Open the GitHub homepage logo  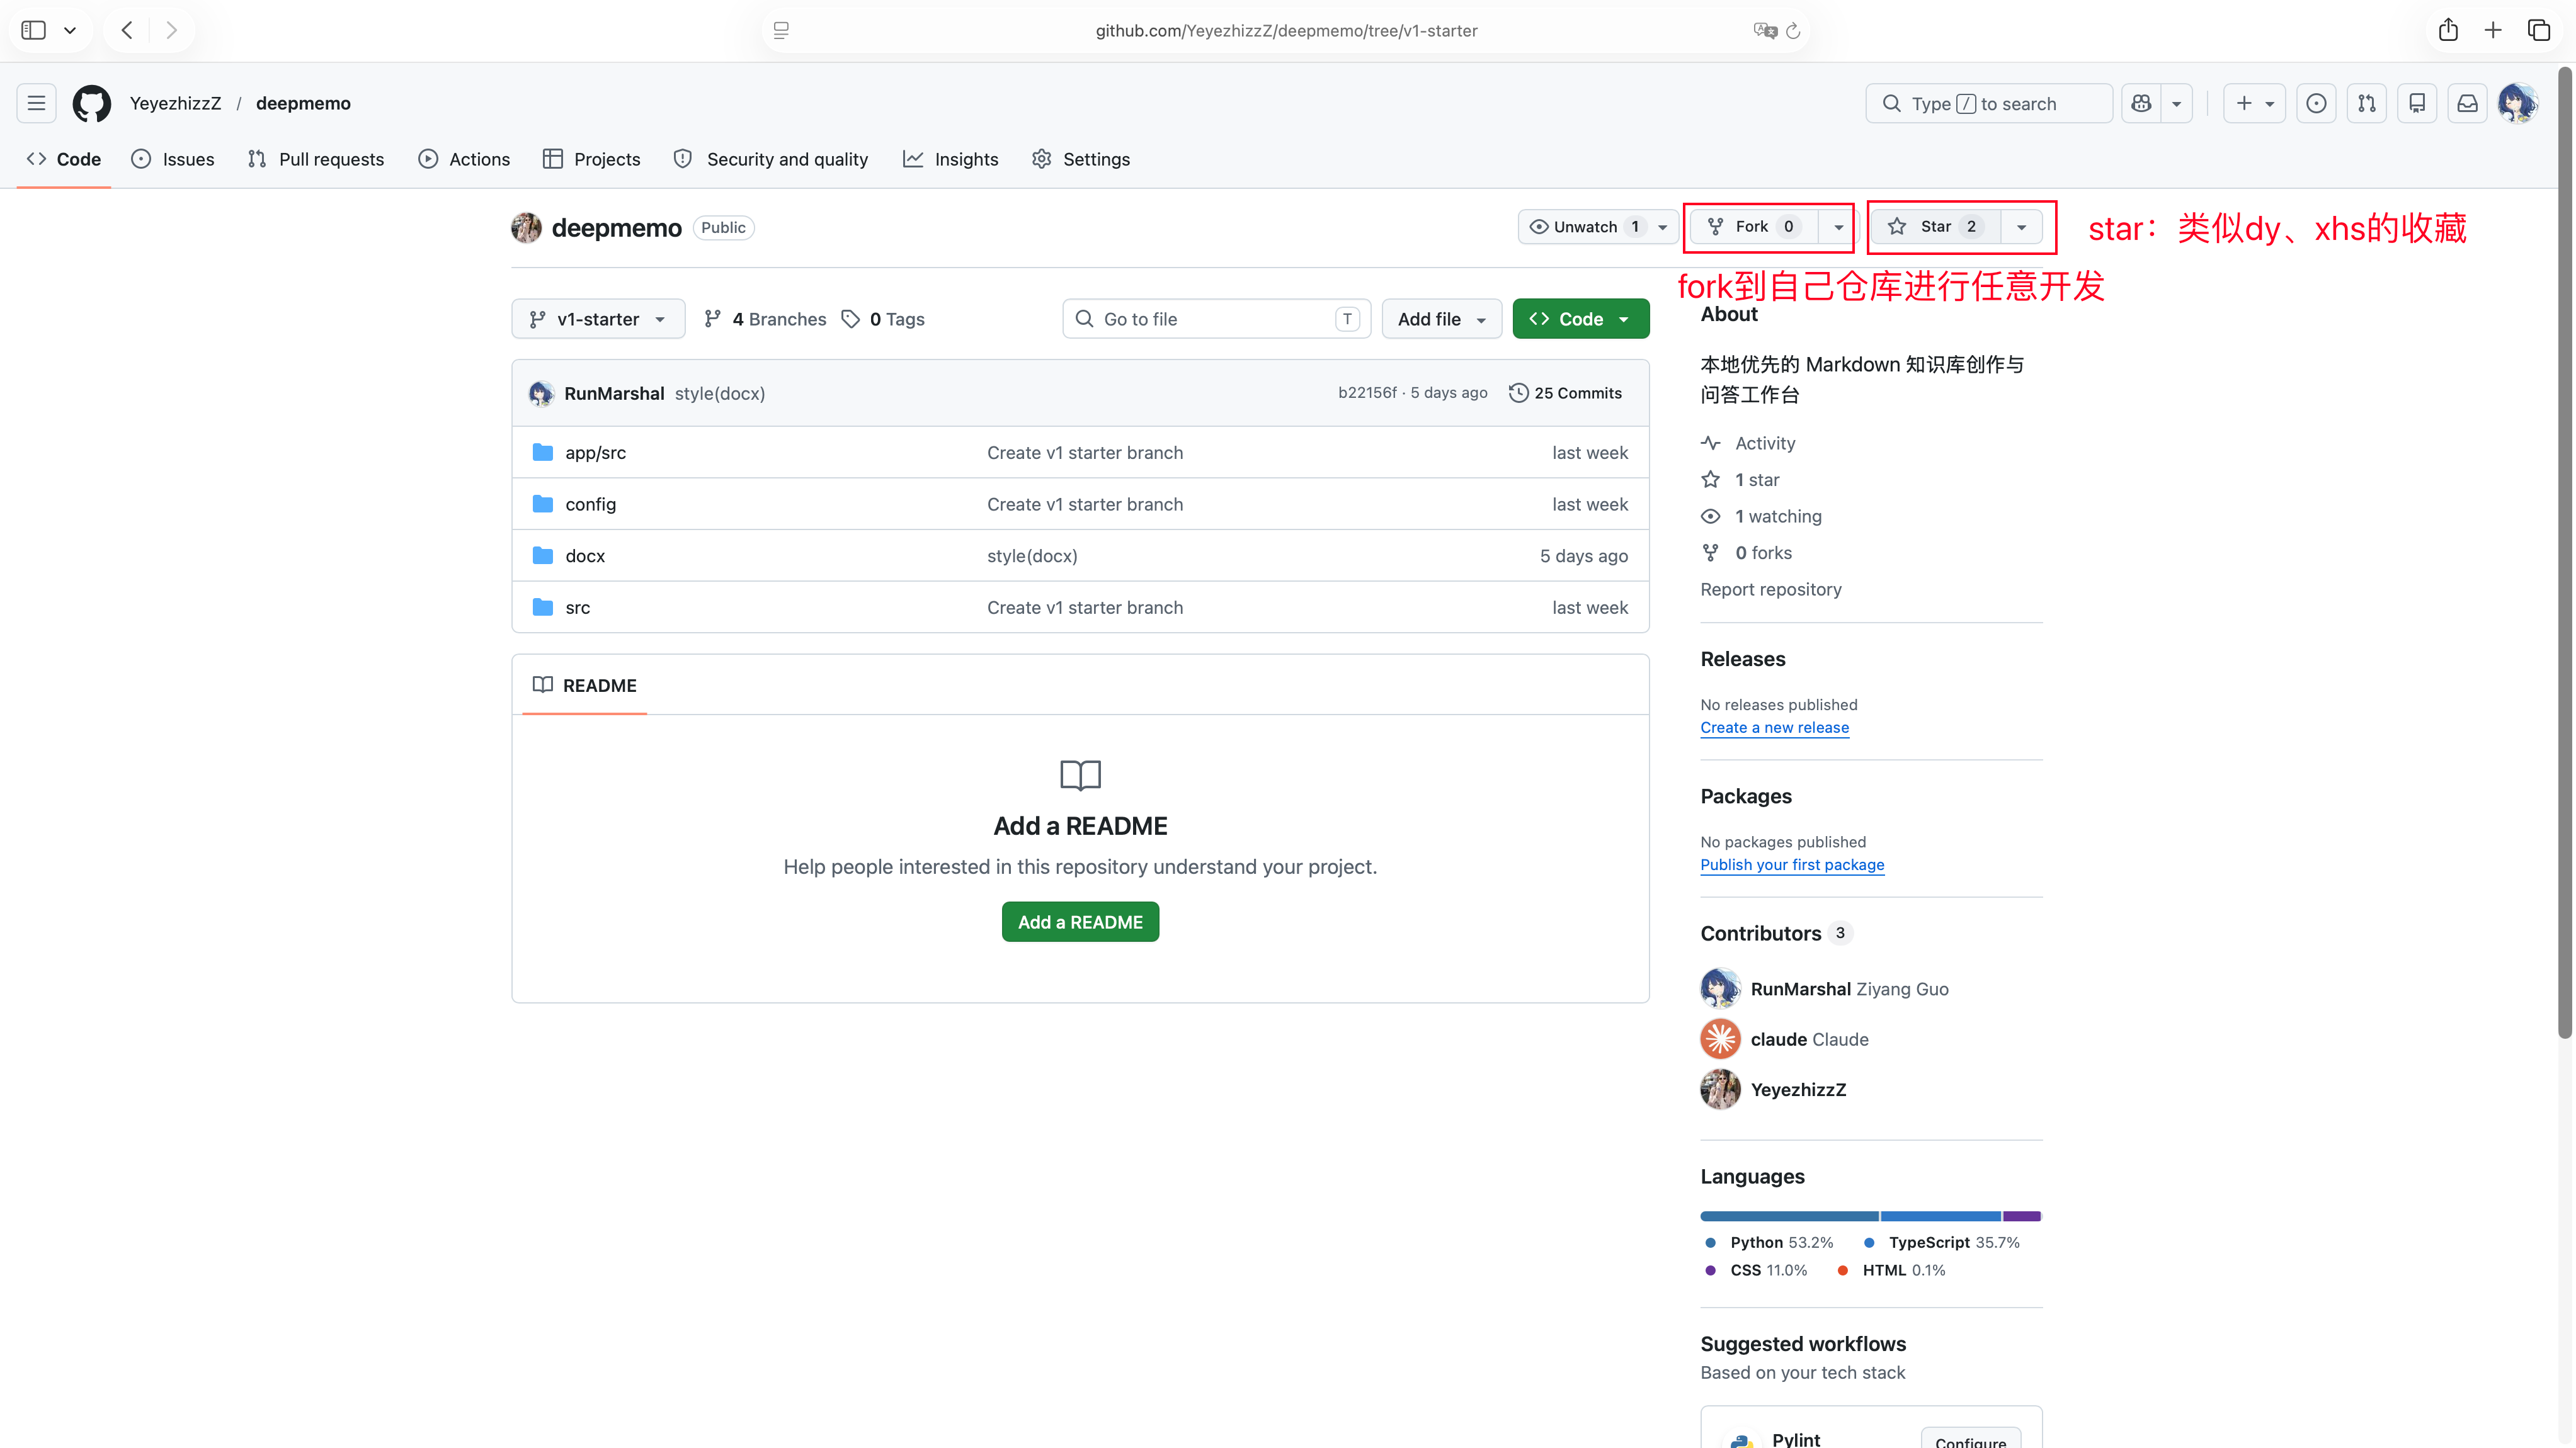click(91, 103)
